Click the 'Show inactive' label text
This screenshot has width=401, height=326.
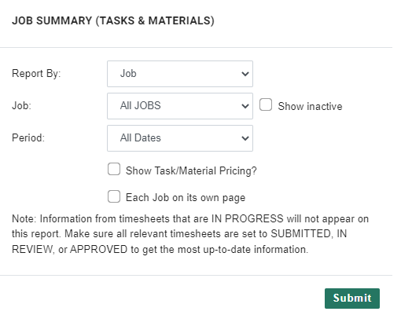click(310, 106)
